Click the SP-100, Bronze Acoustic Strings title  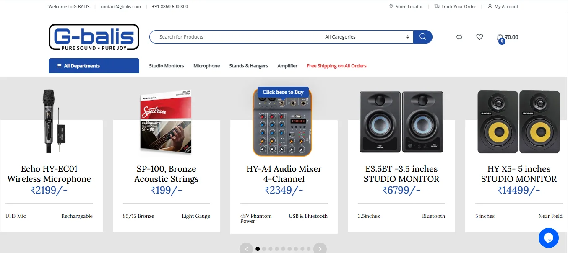[167, 174]
